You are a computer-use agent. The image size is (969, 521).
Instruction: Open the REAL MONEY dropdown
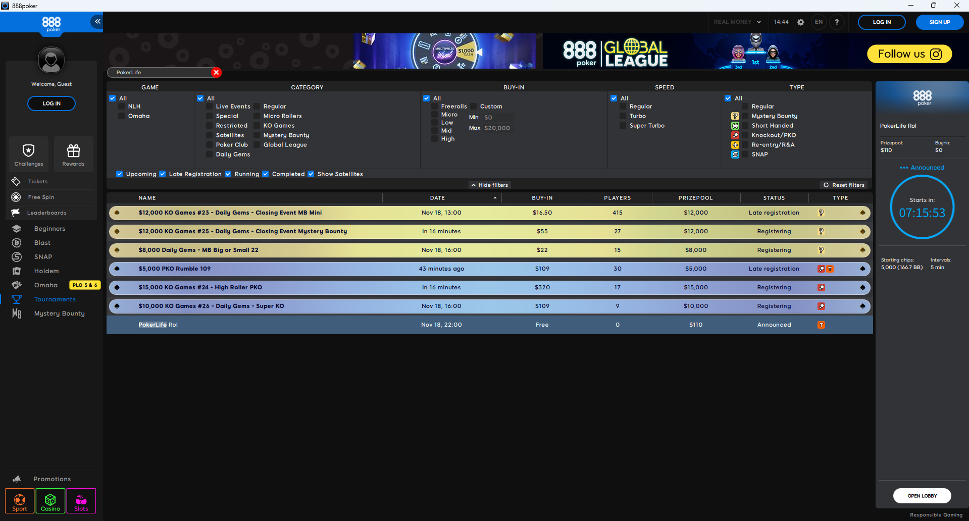737,22
